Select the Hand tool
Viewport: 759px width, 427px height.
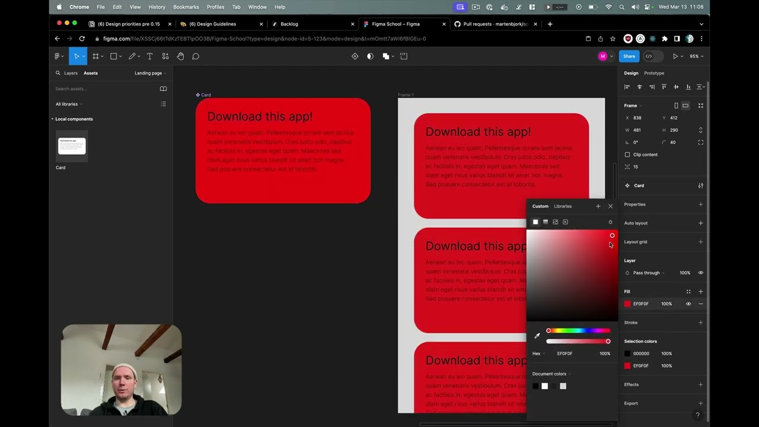[x=180, y=56]
